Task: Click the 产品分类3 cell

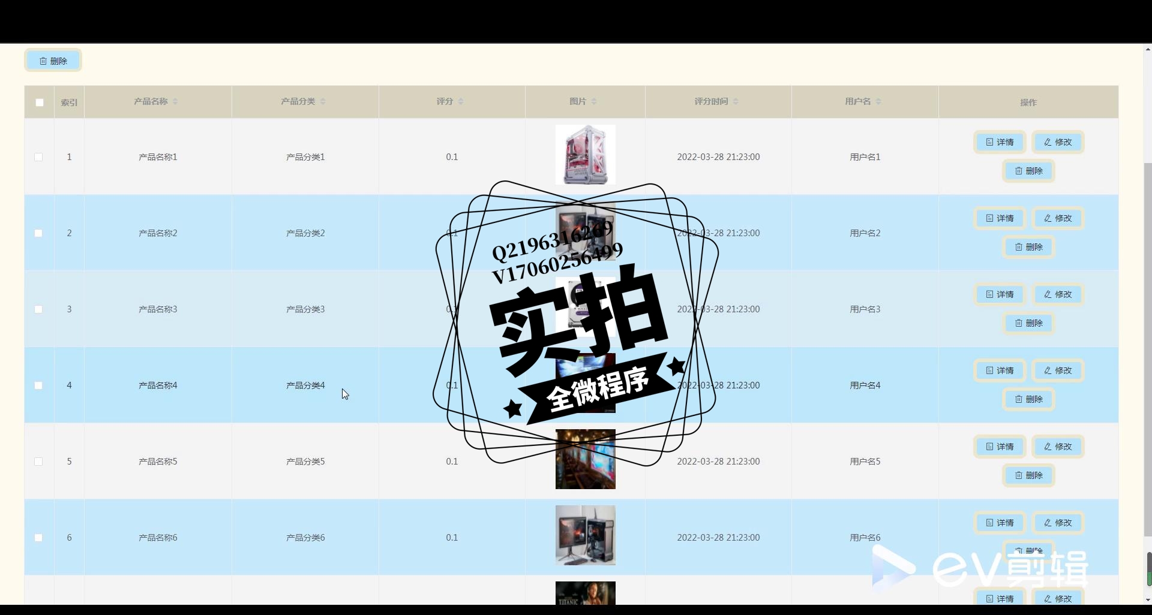Action: (305, 309)
